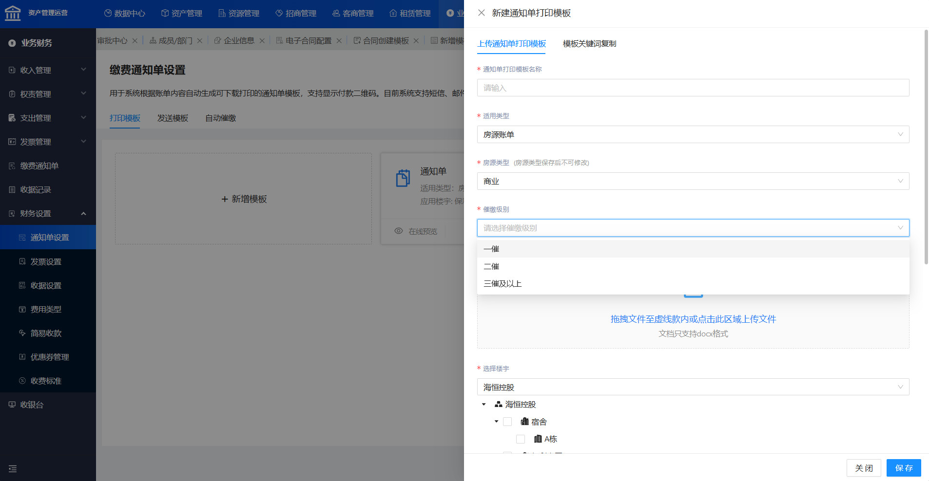This screenshot has height=481, width=929.
Task: Open the 适用类型 dropdown showing 房源账单
Action: 693,134
